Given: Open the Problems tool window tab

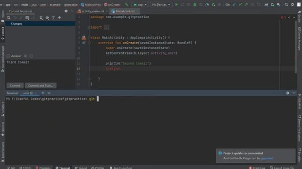Looking at the screenshot, I should click(43, 168).
